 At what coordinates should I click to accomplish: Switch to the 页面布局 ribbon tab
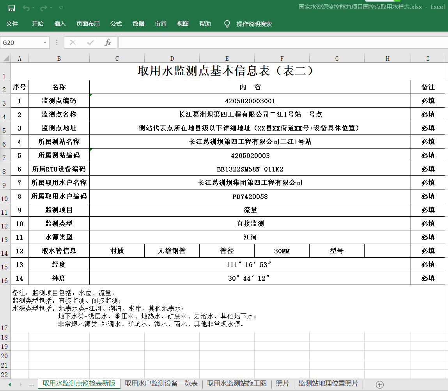[x=88, y=24]
